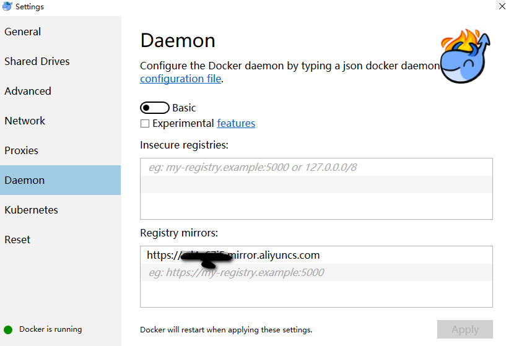The image size is (506, 346).
Task: Open the Network settings tab
Action: click(25, 121)
